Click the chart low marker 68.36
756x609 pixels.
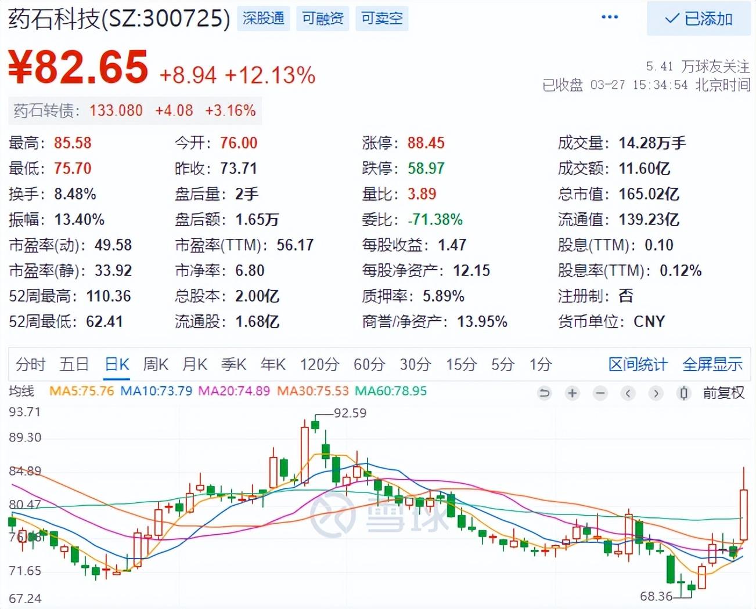[x=656, y=596]
